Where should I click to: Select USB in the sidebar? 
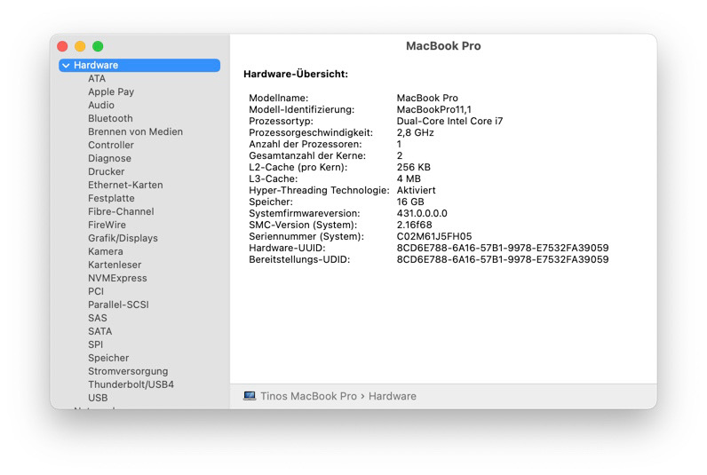[98, 398]
